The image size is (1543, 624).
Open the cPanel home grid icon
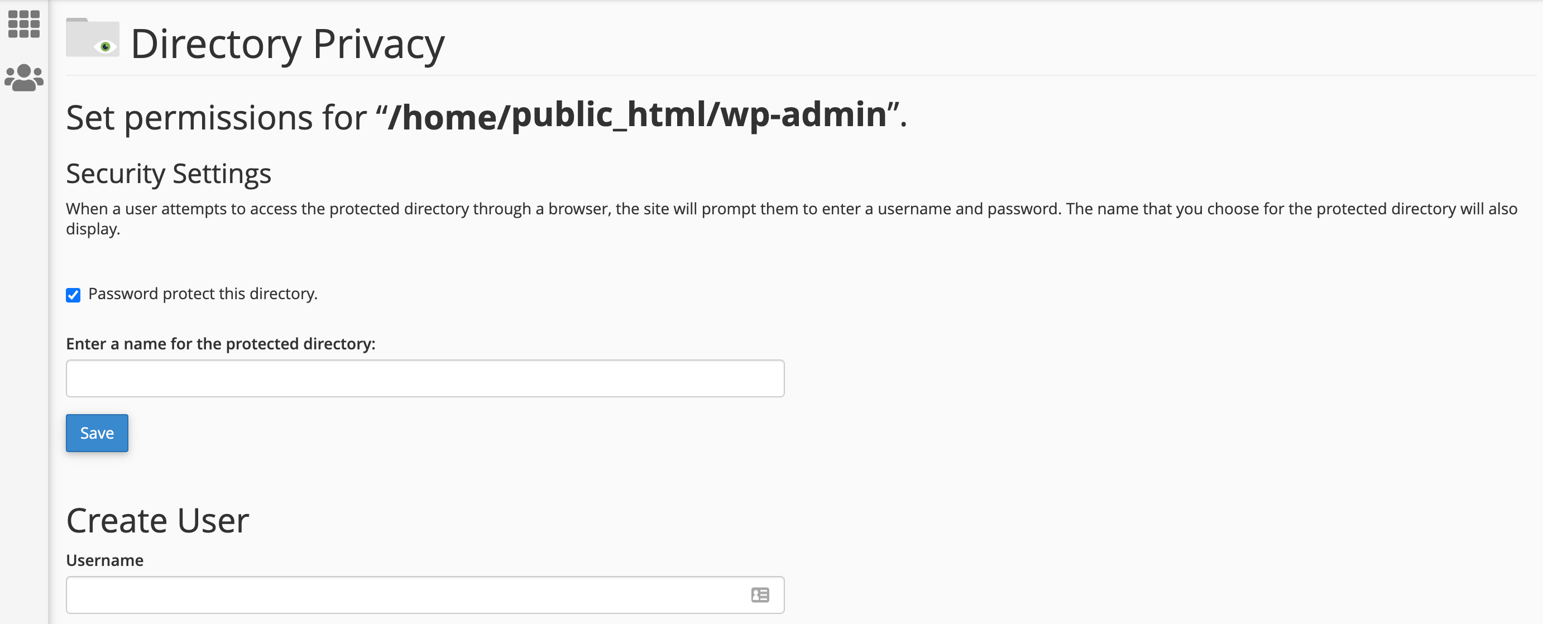[23, 24]
